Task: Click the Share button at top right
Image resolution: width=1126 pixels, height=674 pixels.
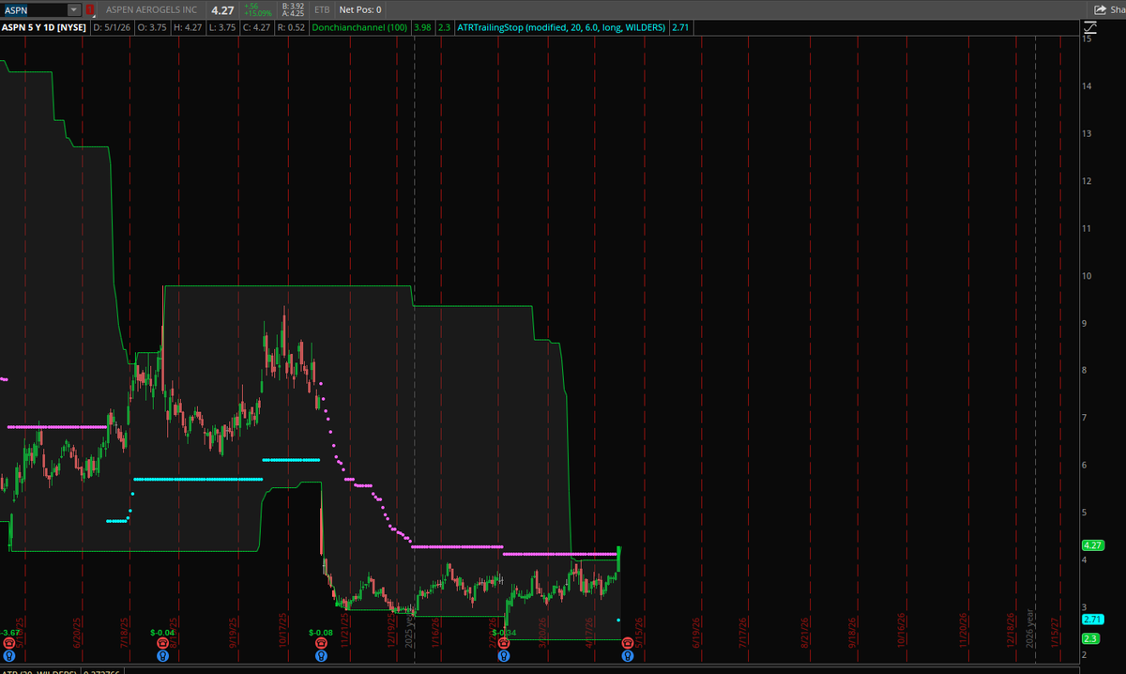Action: (x=1109, y=9)
